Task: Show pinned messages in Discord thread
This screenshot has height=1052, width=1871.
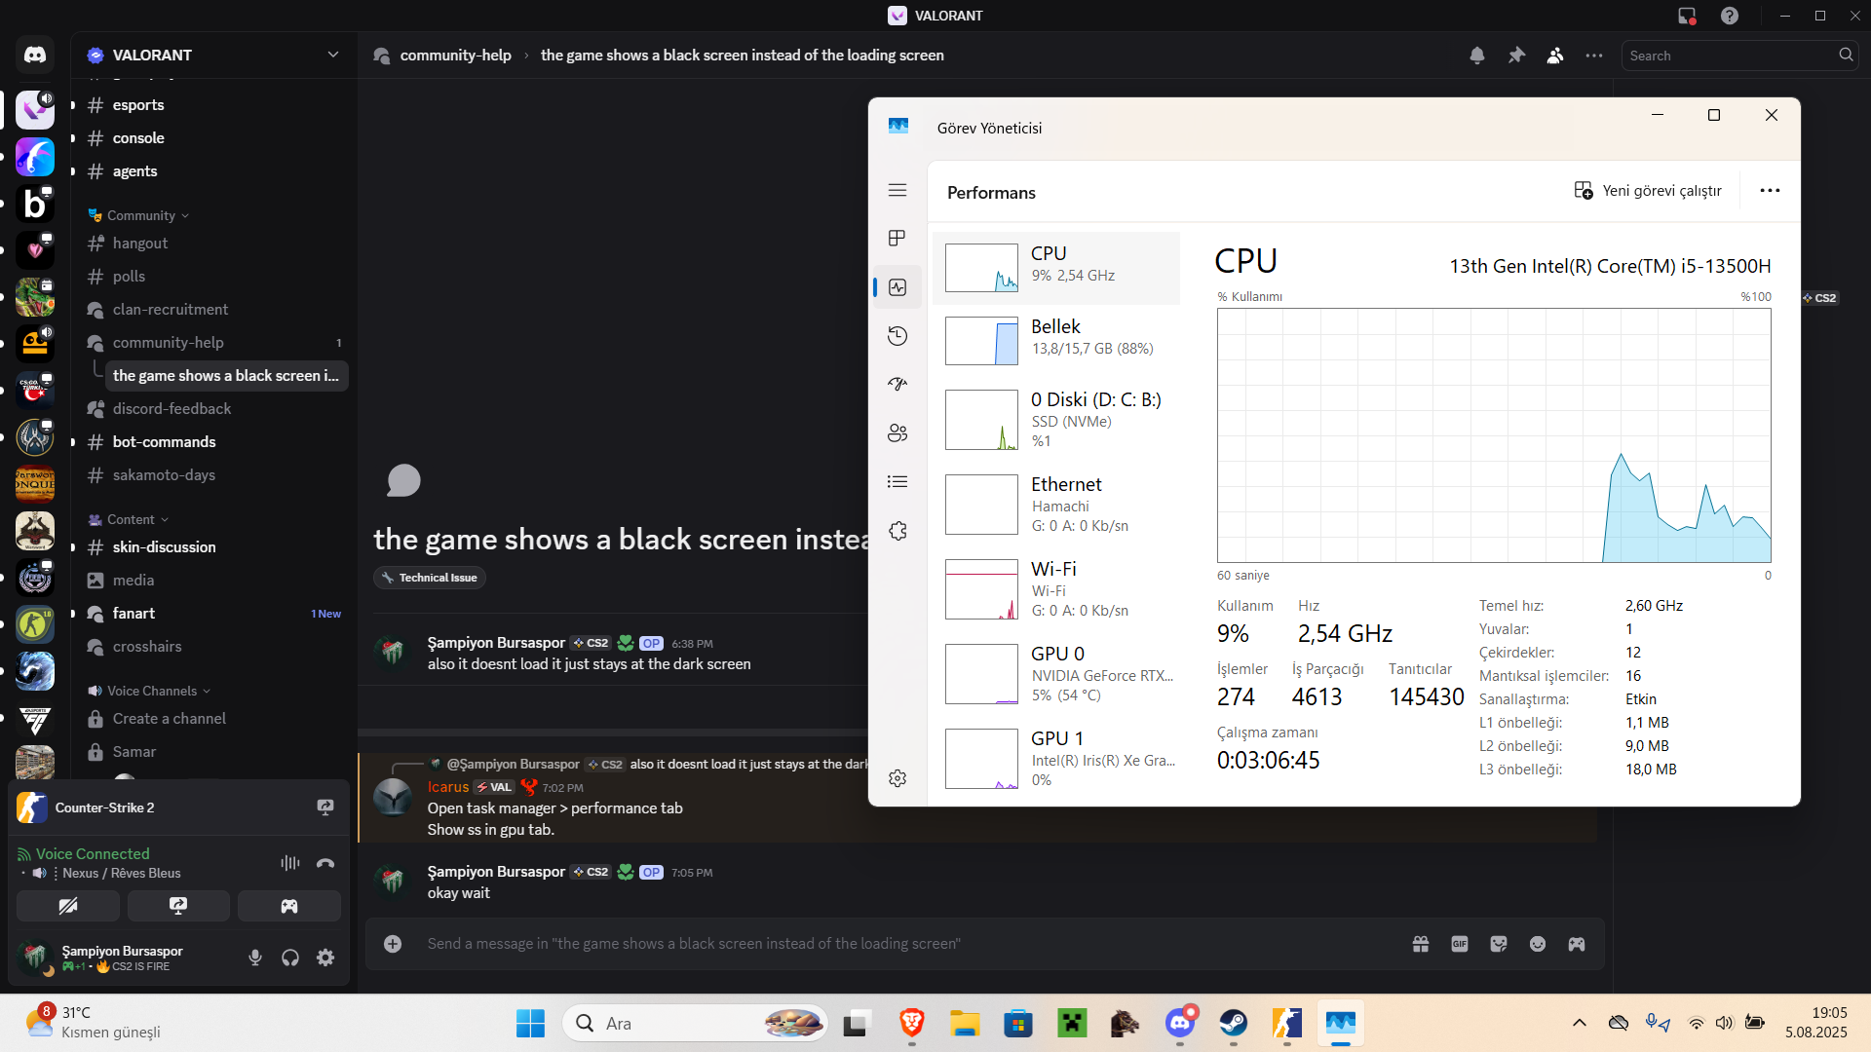Action: [x=1516, y=56]
